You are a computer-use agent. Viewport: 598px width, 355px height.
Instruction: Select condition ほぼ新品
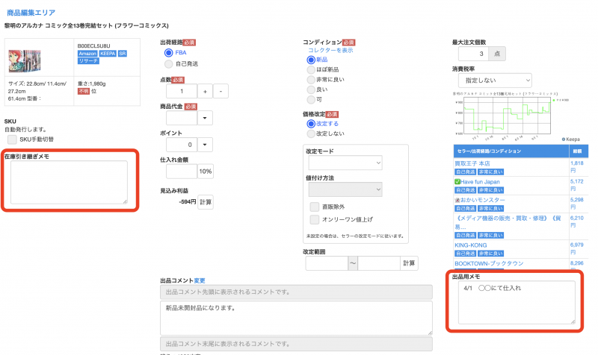311,69
